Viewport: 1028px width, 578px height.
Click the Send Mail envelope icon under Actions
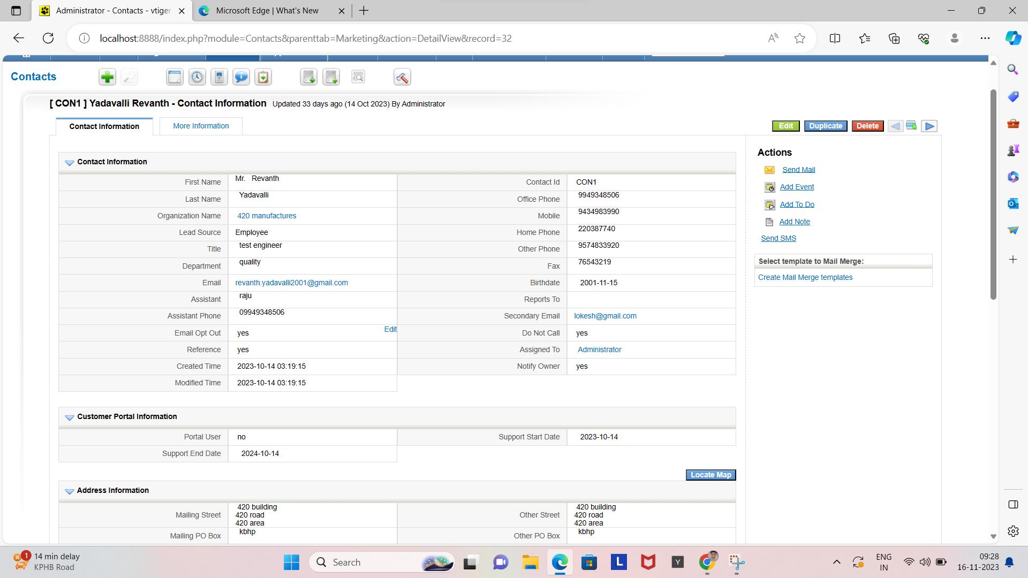click(769, 170)
